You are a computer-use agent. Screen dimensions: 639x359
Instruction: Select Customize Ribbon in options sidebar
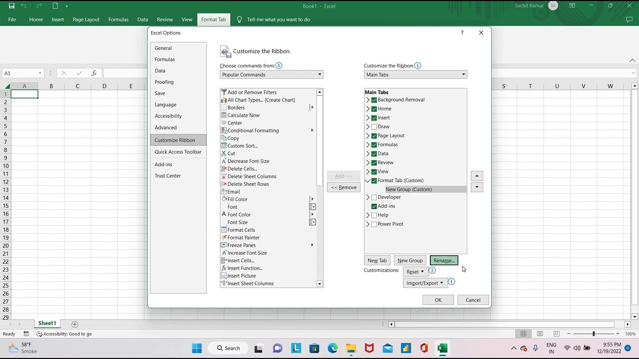178,140
